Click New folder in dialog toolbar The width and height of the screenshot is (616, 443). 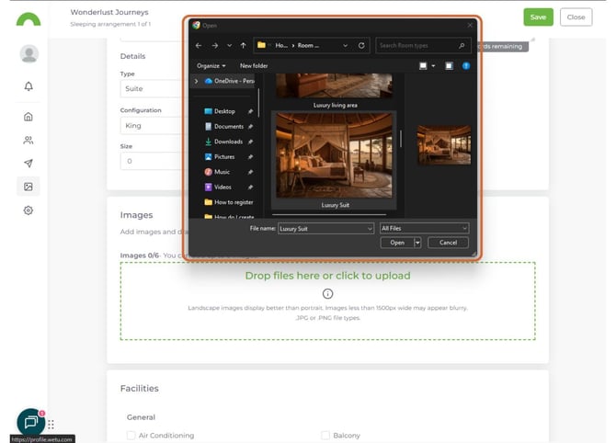(254, 66)
